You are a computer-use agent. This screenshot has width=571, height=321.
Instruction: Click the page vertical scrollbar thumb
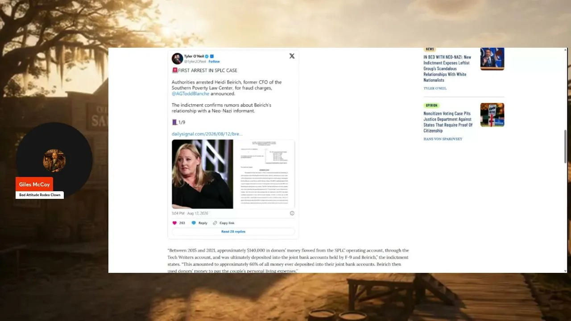click(x=565, y=146)
